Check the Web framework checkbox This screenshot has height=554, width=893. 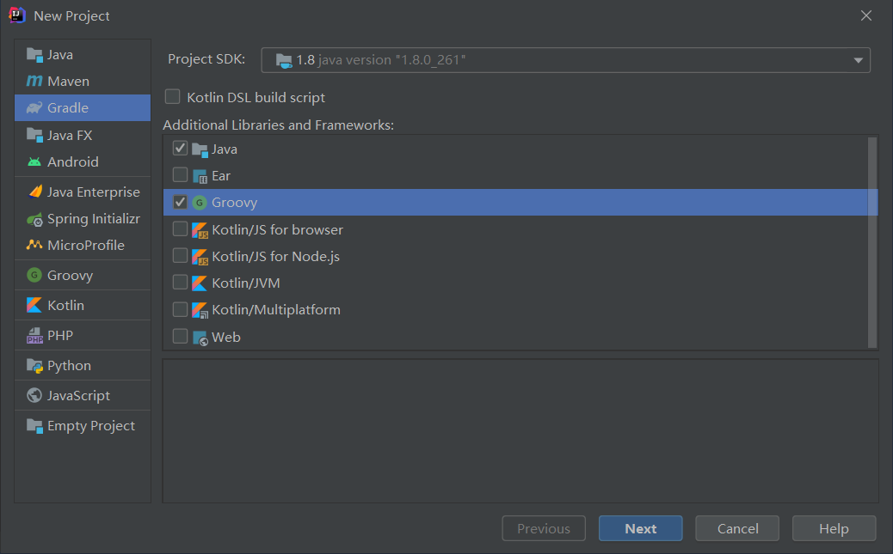[180, 336]
